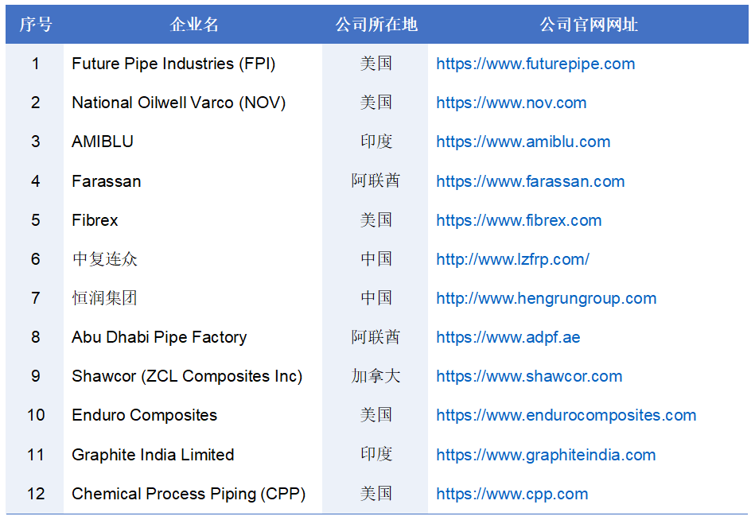Select Shawcor (ZCL Composites Inc) cell

(187, 376)
